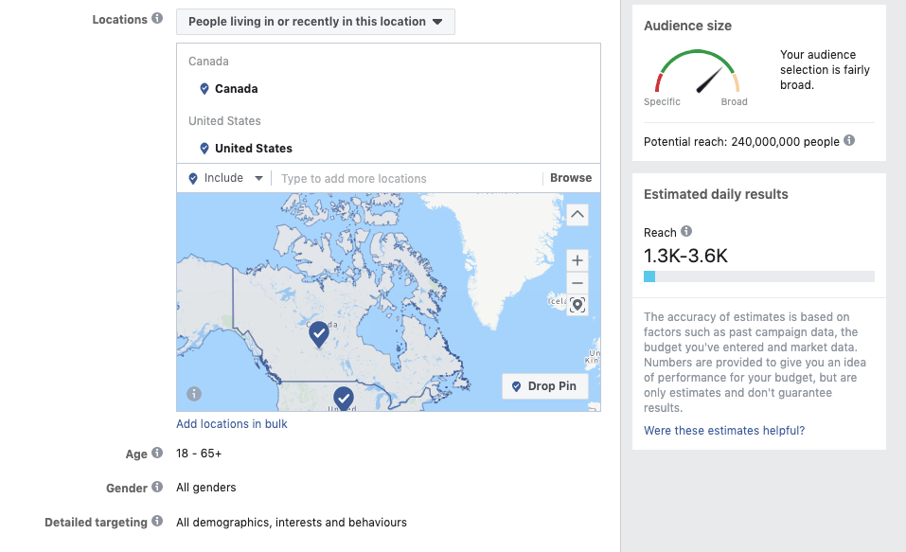Click the Reach info icon
Screen dimensions: 906x552
685,231
